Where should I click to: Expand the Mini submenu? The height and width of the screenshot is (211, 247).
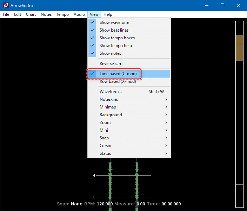pos(129,130)
